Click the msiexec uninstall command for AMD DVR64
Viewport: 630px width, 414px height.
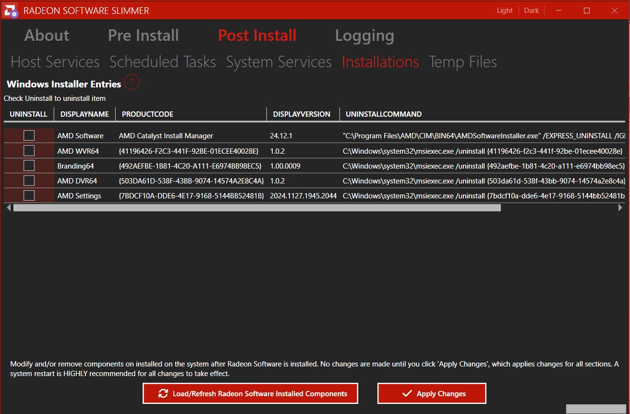pos(483,181)
